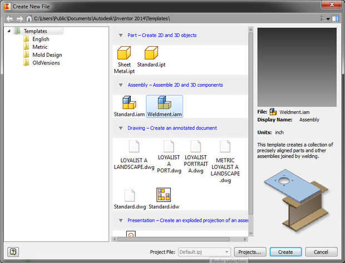Image resolution: width=345 pixels, height=263 pixels.
Task: Click the Presentation section heading link
Action: point(188,220)
